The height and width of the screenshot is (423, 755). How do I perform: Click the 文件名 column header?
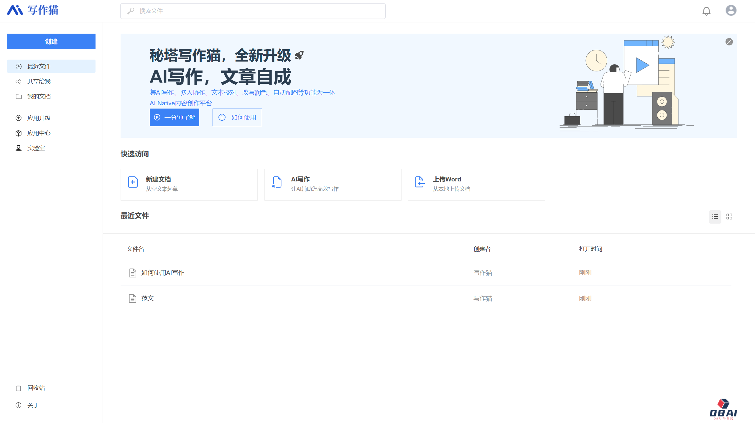(x=135, y=249)
